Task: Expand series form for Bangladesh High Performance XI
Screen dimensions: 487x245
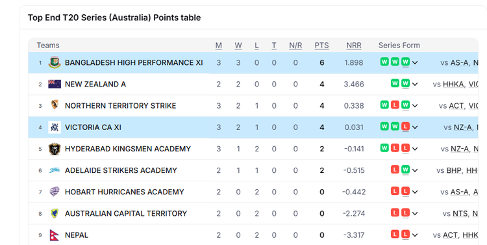Action: coord(415,63)
